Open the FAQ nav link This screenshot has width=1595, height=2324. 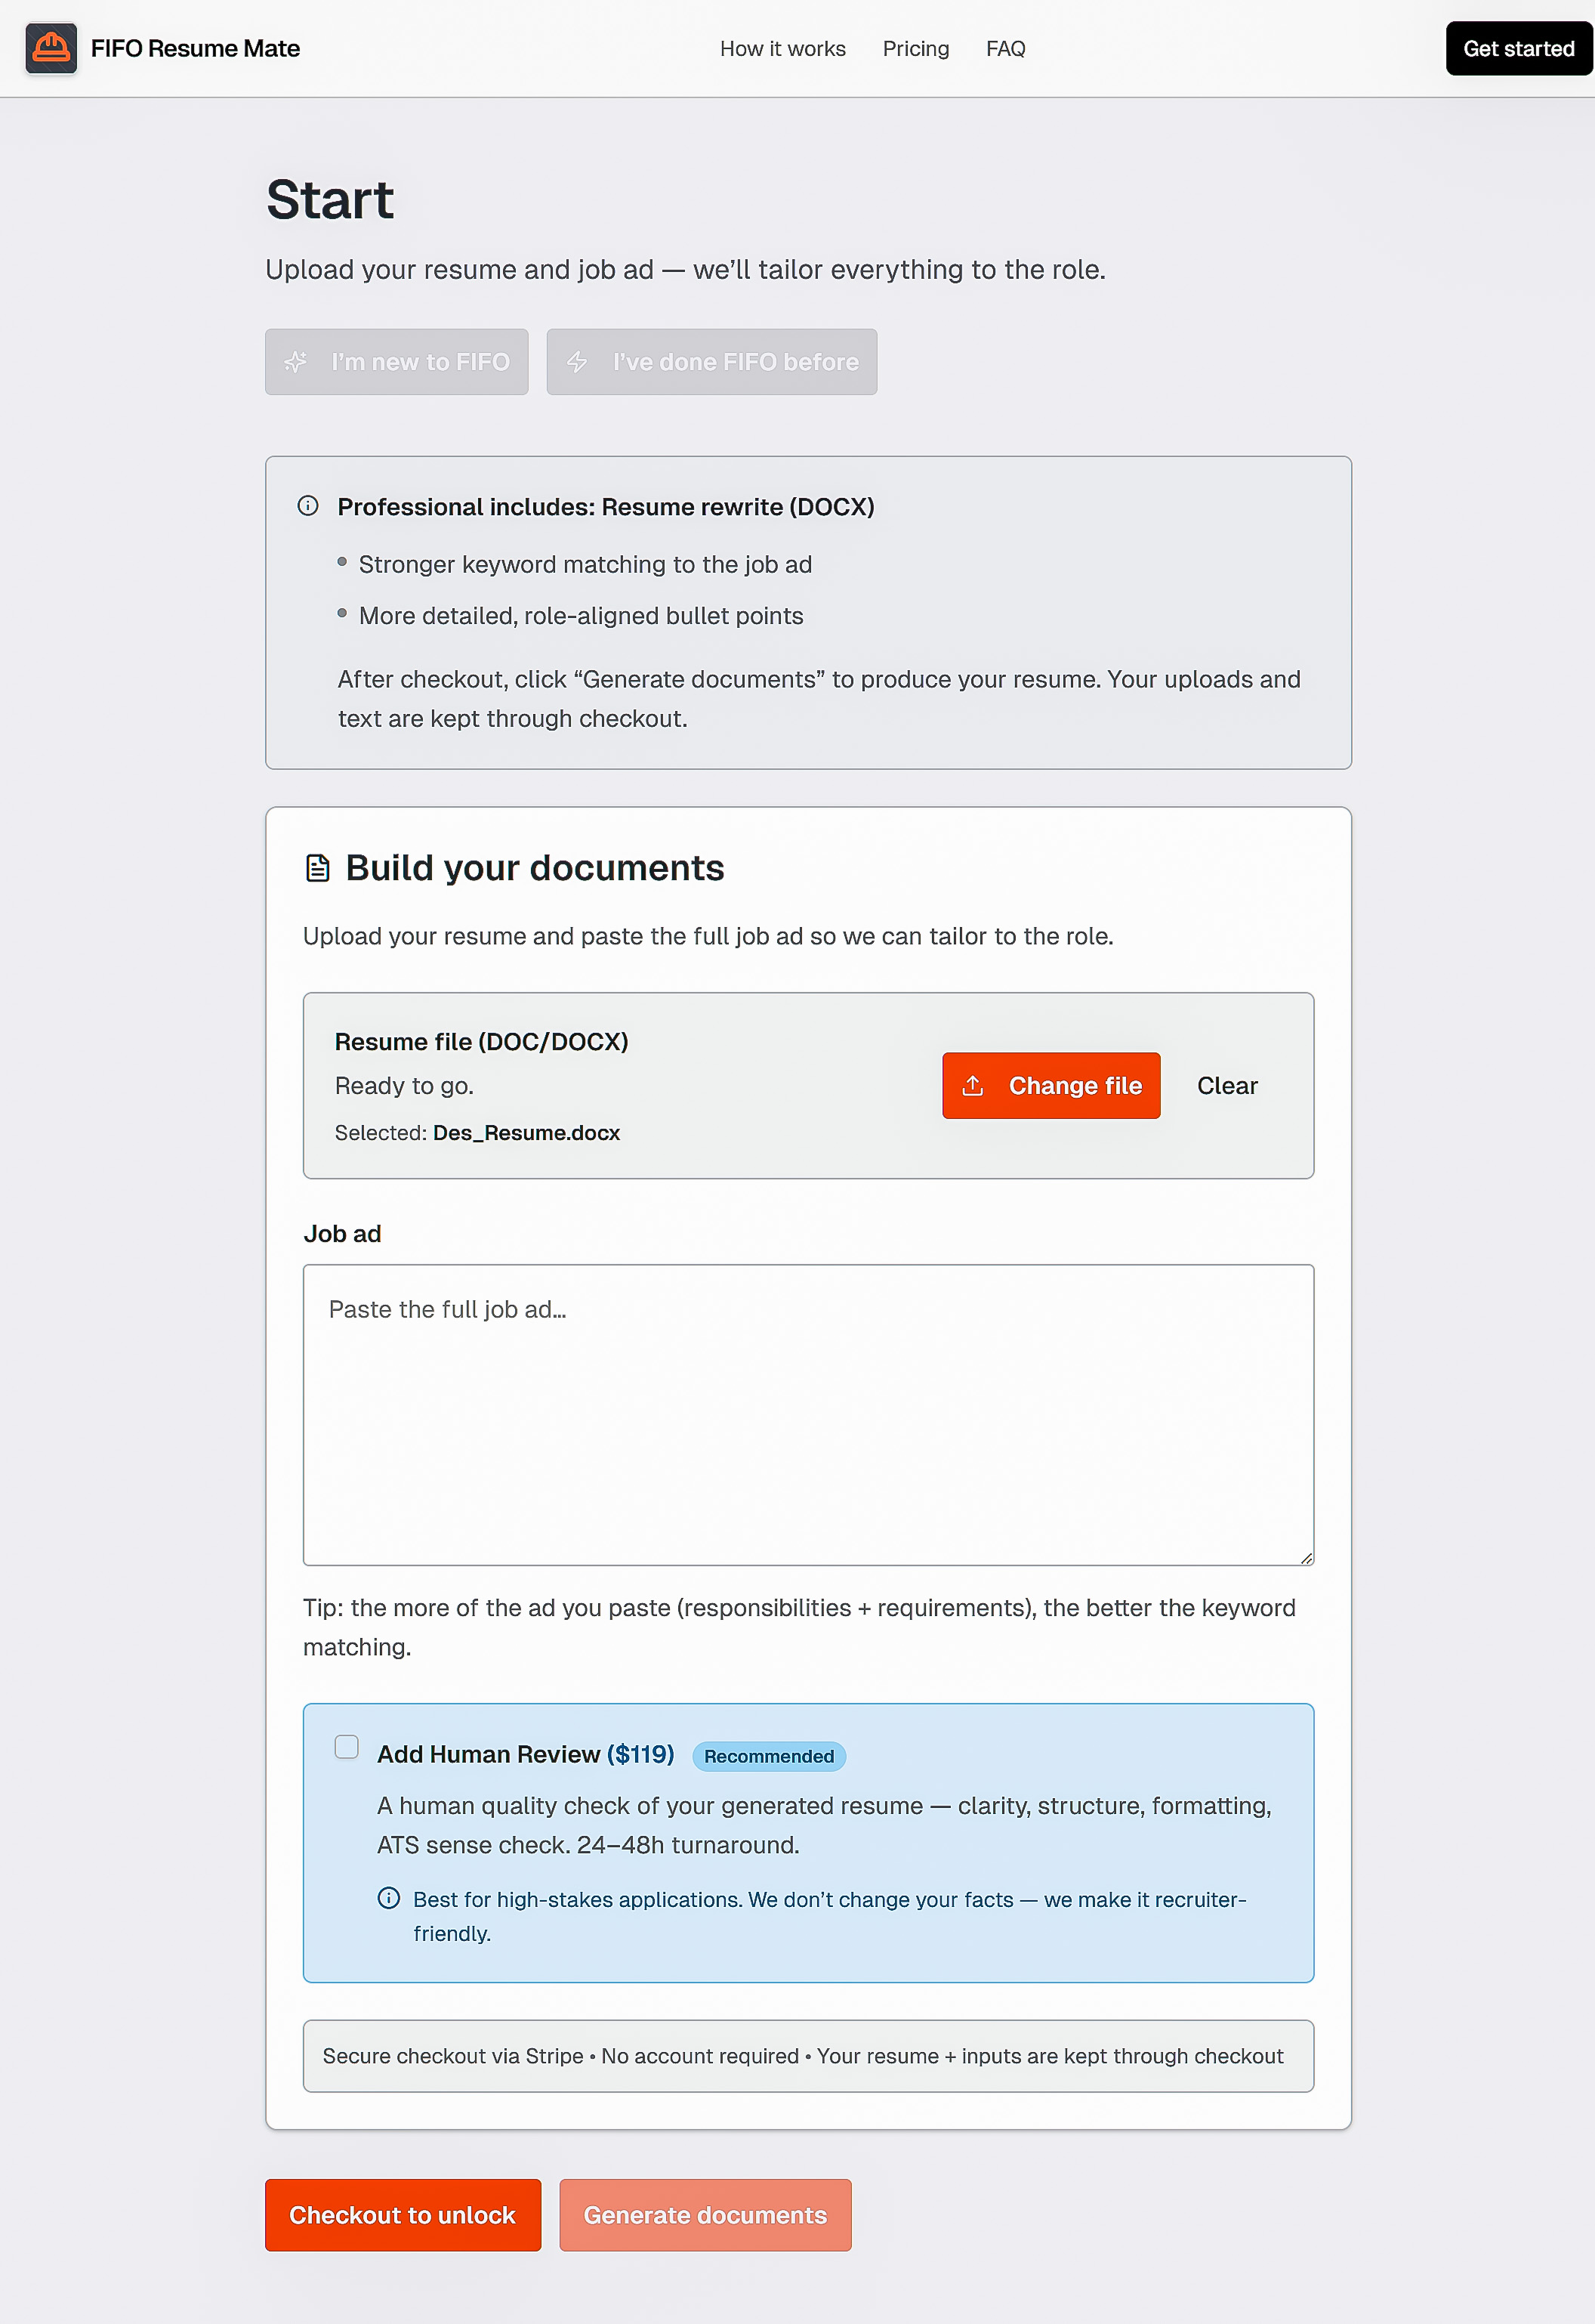click(x=1005, y=49)
